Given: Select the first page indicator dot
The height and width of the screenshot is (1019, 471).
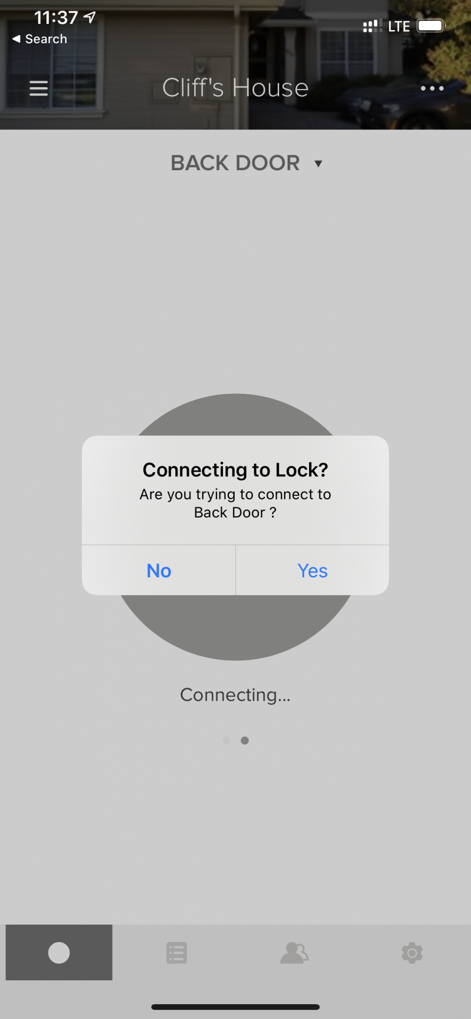Looking at the screenshot, I should click(227, 740).
